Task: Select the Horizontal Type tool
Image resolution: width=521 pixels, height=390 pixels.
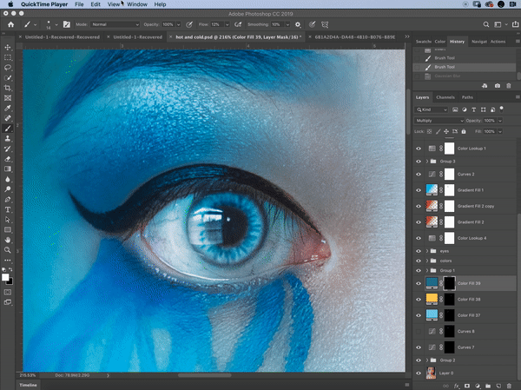Action: pyautogui.click(x=8, y=209)
